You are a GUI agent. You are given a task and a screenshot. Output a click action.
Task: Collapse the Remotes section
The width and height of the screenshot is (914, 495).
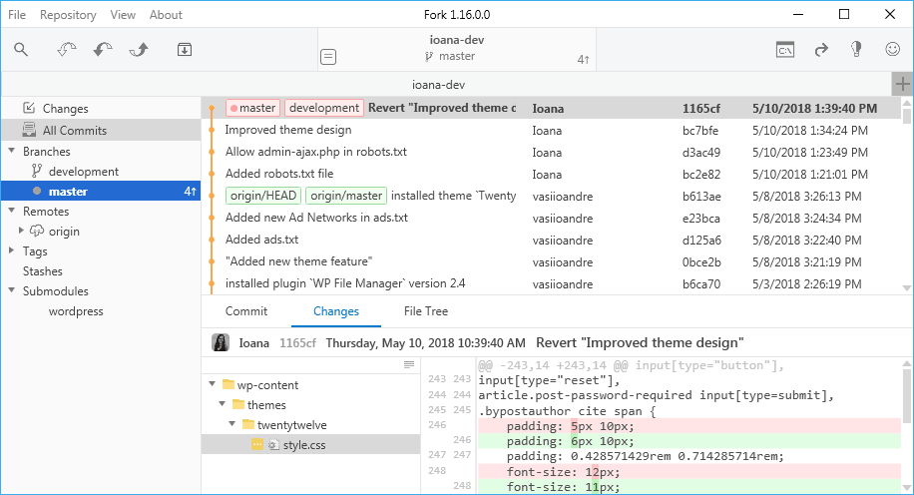(x=12, y=211)
